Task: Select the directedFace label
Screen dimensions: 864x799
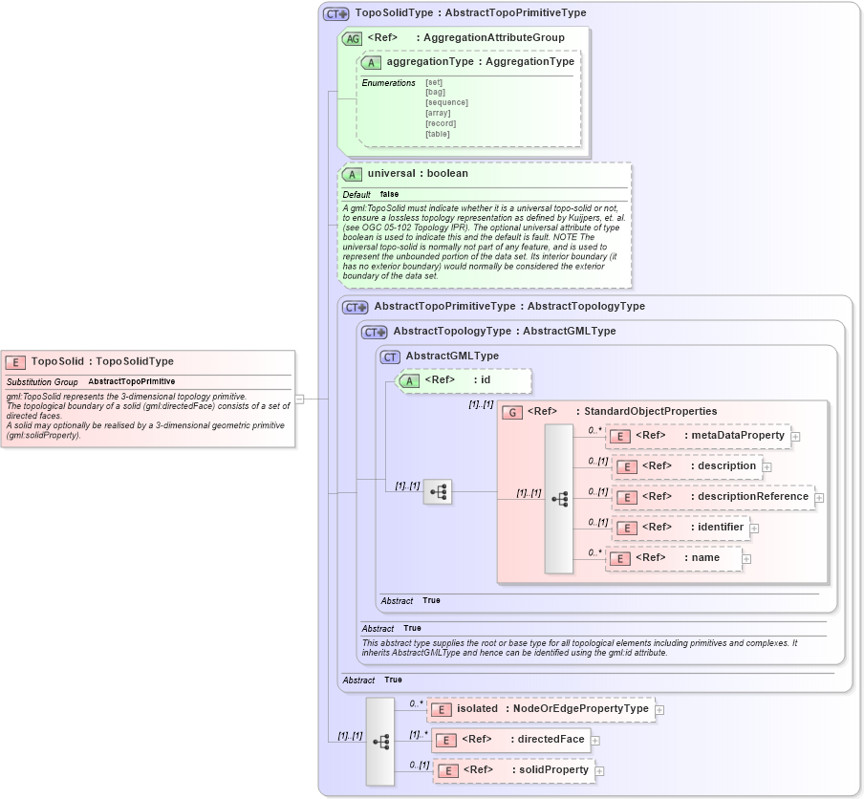Action: click(x=551, y=739)
